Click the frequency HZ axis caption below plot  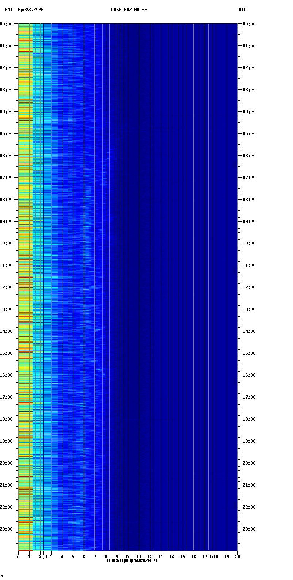[x=132, y=561]
